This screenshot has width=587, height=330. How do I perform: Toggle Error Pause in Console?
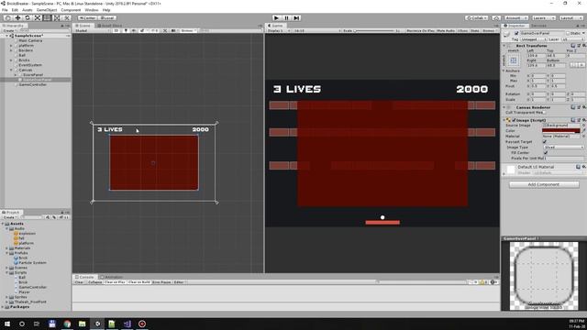[161, 282]
